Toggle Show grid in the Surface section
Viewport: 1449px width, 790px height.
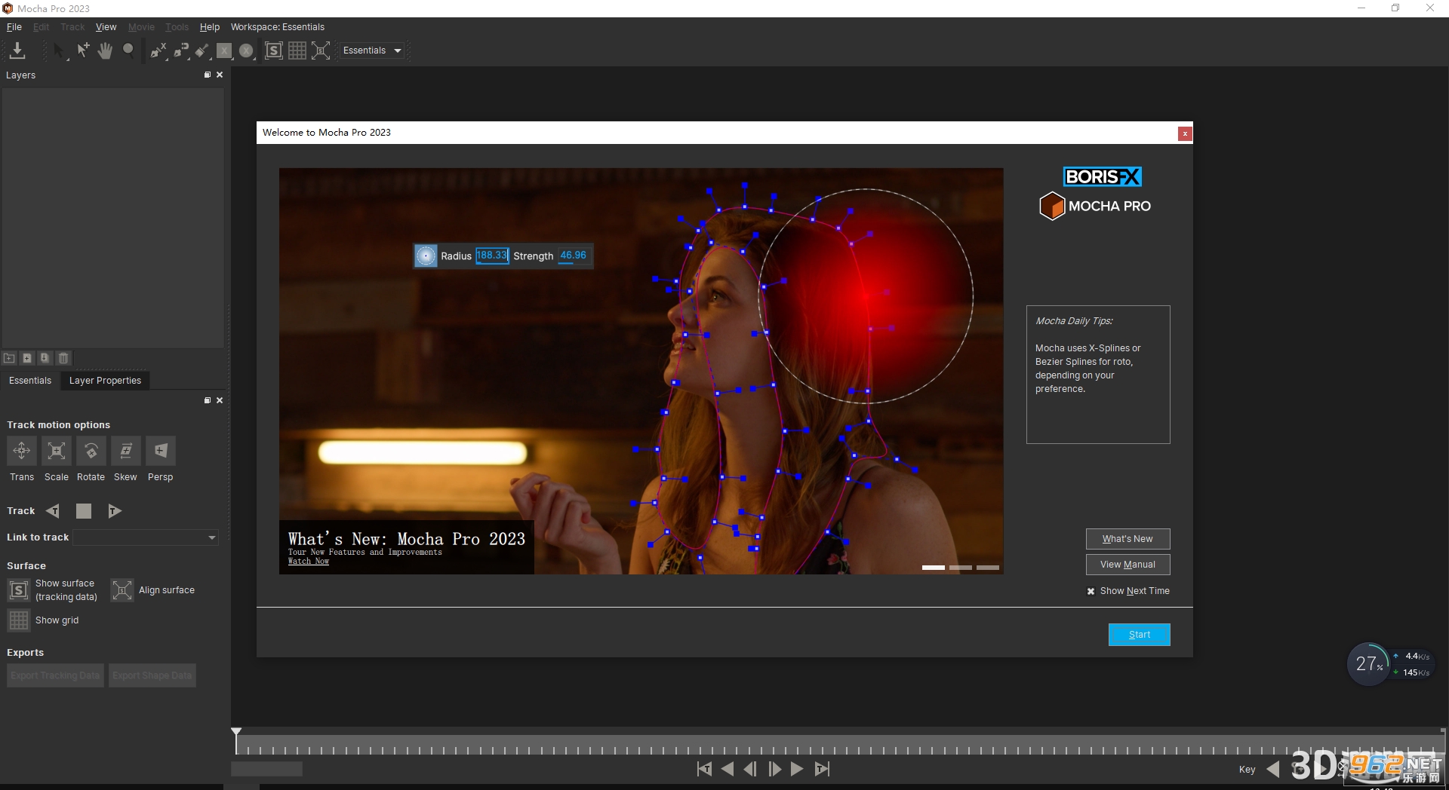[x=19, y=620]
